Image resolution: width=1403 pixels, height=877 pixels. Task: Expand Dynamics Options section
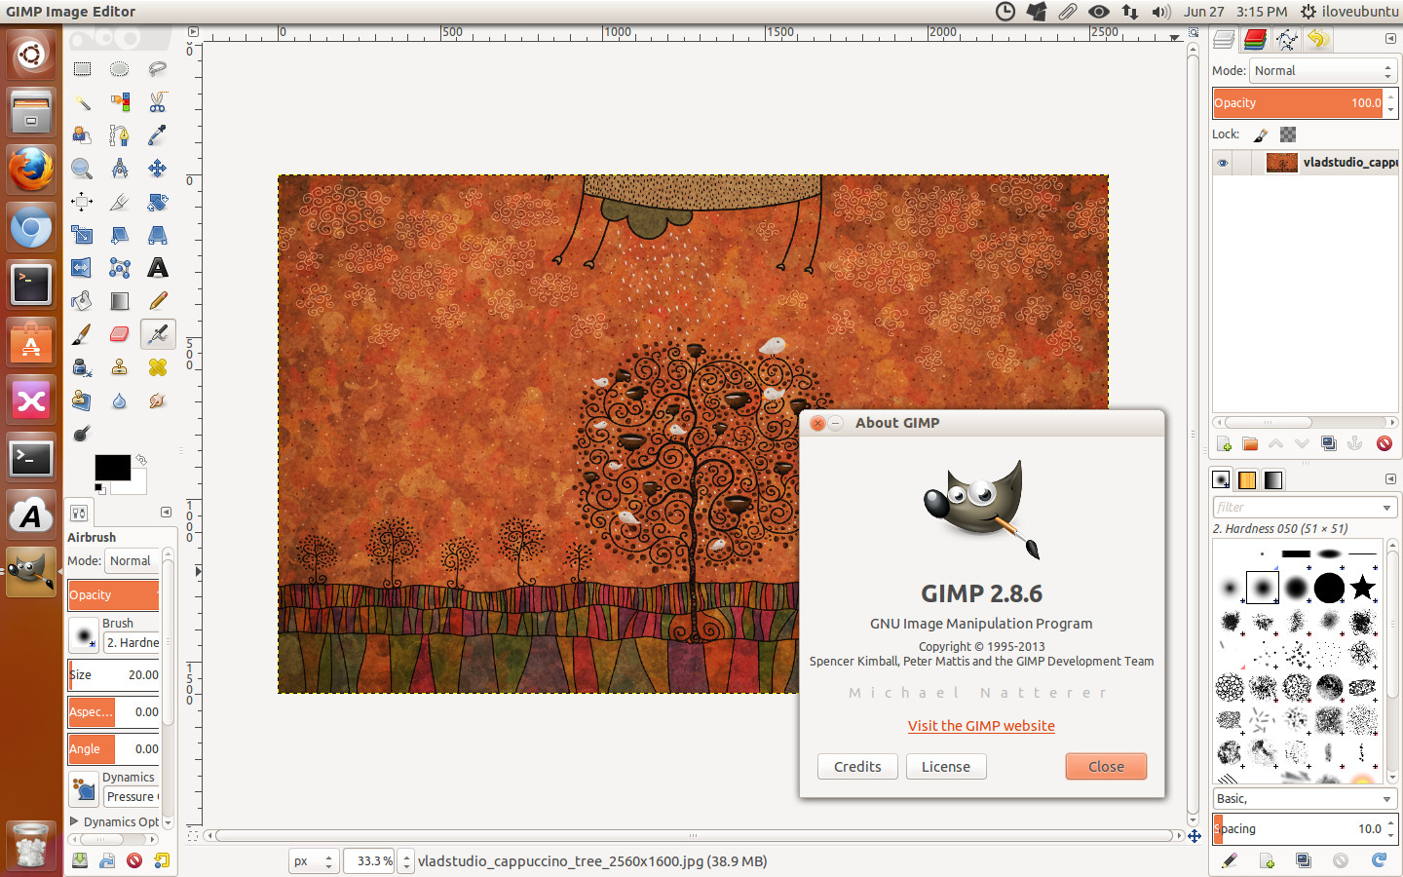tap(114, 821)
